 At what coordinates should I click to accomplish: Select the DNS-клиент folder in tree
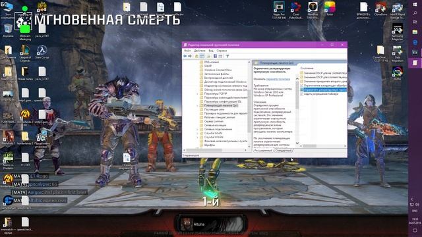click(211, 62)
